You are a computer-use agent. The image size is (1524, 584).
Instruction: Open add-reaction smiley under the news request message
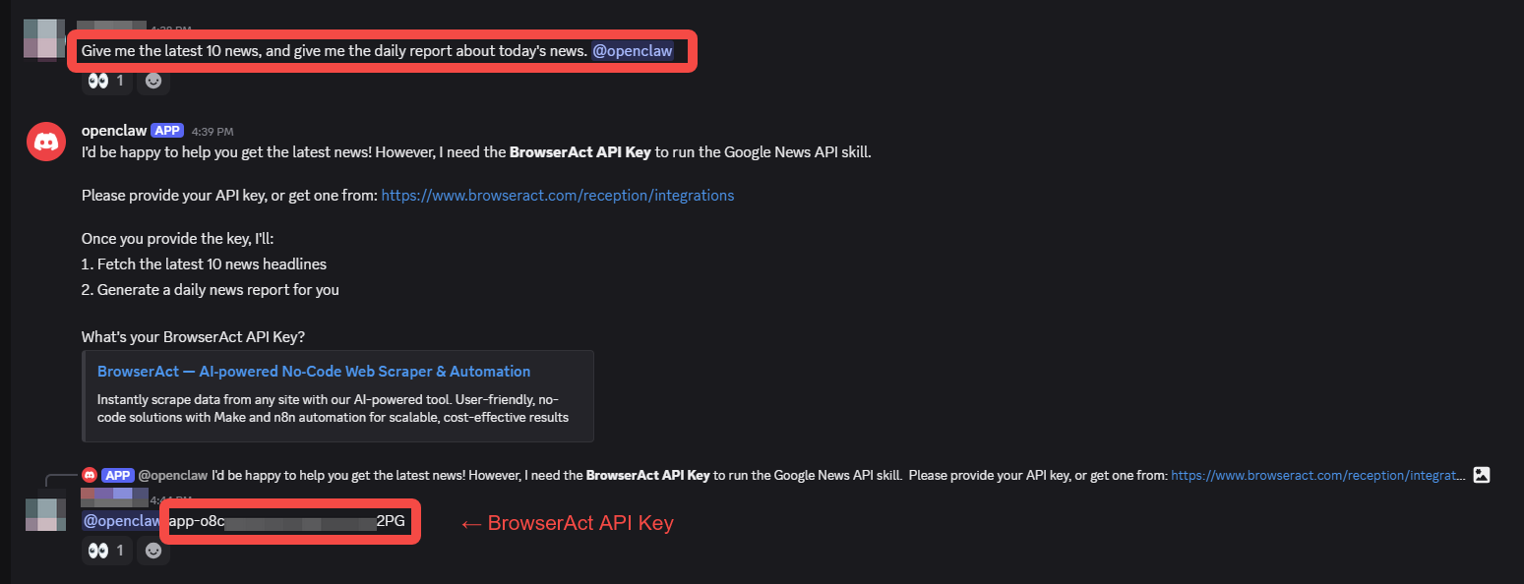pos(152,81)
